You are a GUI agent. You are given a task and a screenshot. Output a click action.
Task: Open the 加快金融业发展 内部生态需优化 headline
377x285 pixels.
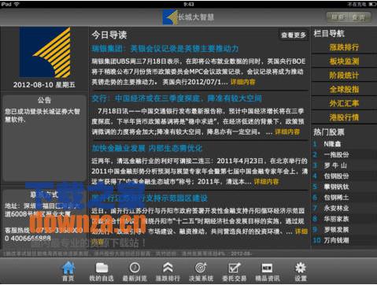click(147, 148)
